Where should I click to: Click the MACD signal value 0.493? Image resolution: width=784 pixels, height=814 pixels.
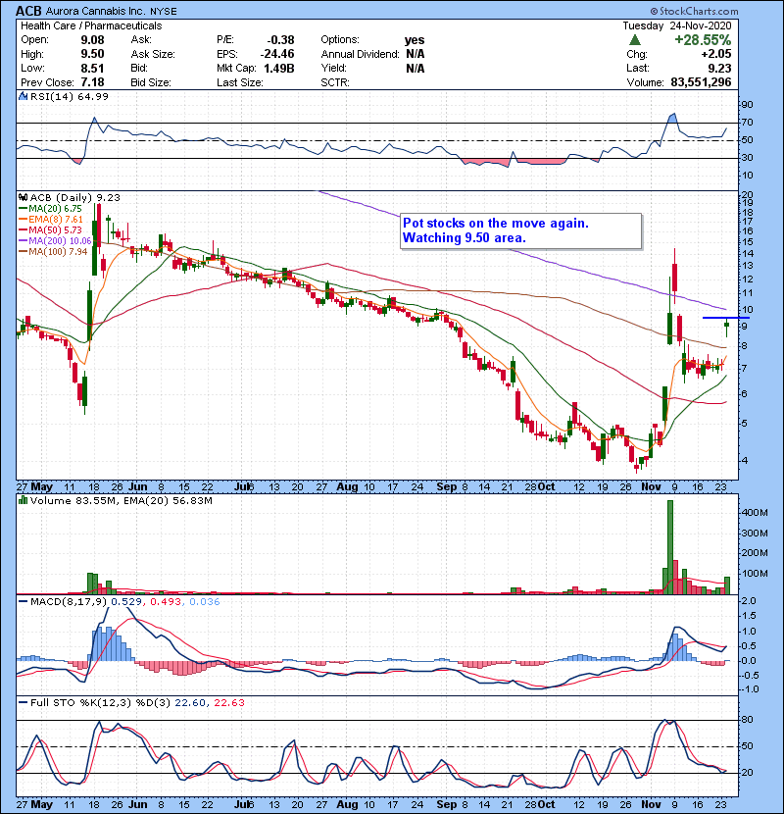pyautogui.click(x=166, y=602)
